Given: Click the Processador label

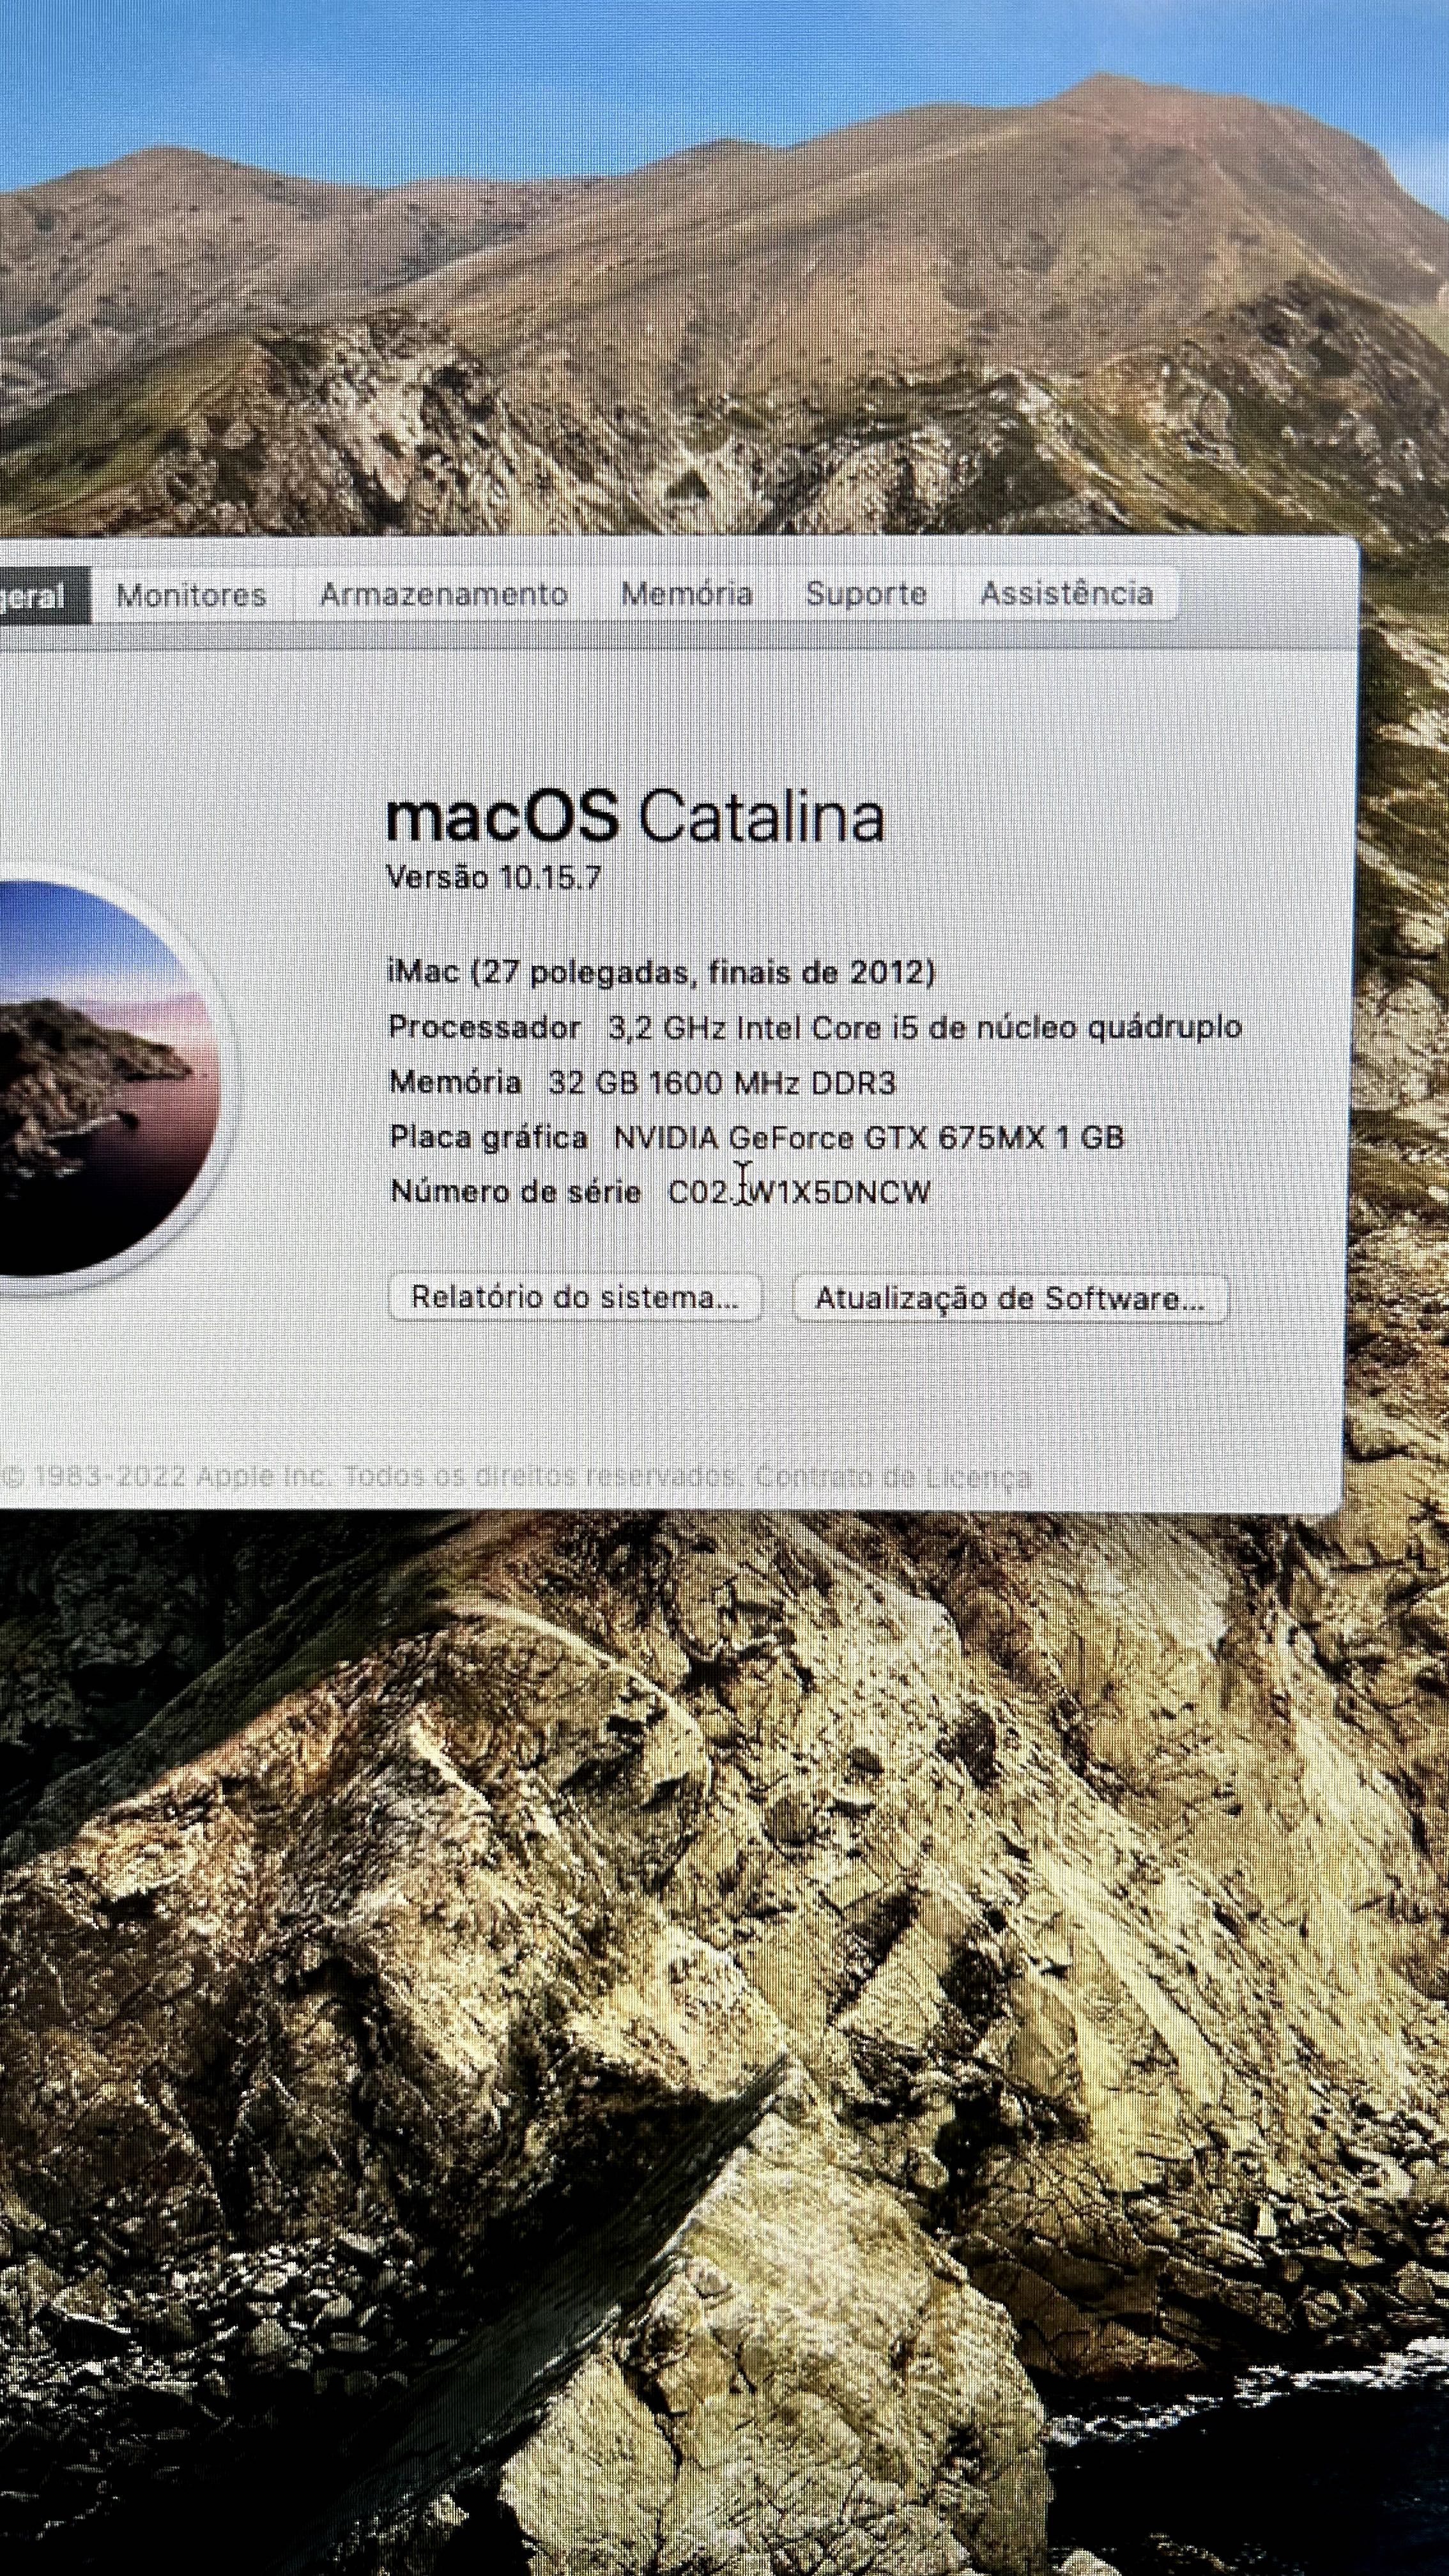Looking at the screenshot, I should pyautogui.click(x=485, y=1027).
